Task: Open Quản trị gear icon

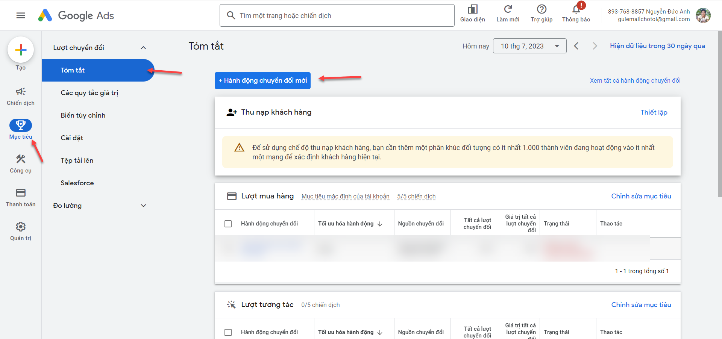Action: point(21,227)
